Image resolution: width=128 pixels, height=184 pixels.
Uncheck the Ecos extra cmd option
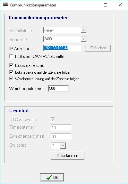[x=11, y=65]
